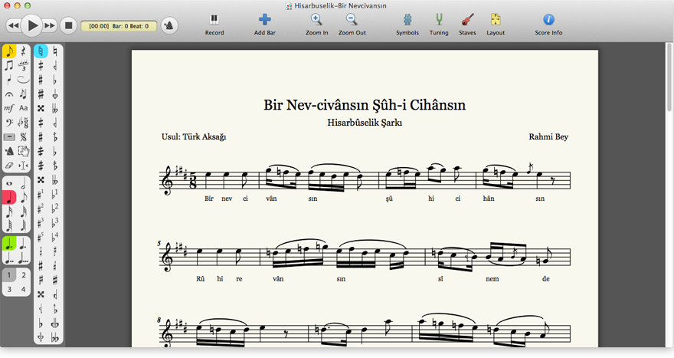Click the time and bar position display
The image size is (674, 358).
click(119, 26)
